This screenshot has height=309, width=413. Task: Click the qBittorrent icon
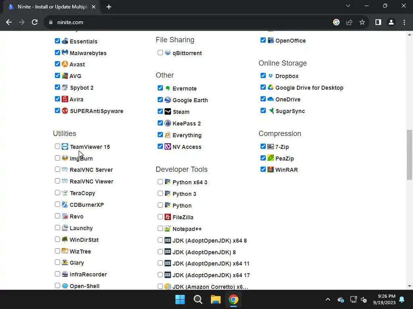(x=168, y=53)
